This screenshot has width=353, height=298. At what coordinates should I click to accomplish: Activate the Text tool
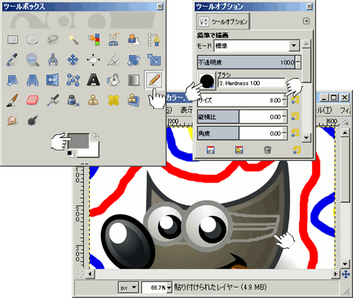92,80
